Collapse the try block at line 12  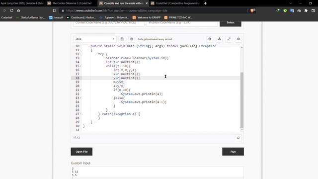coord(81,54)
